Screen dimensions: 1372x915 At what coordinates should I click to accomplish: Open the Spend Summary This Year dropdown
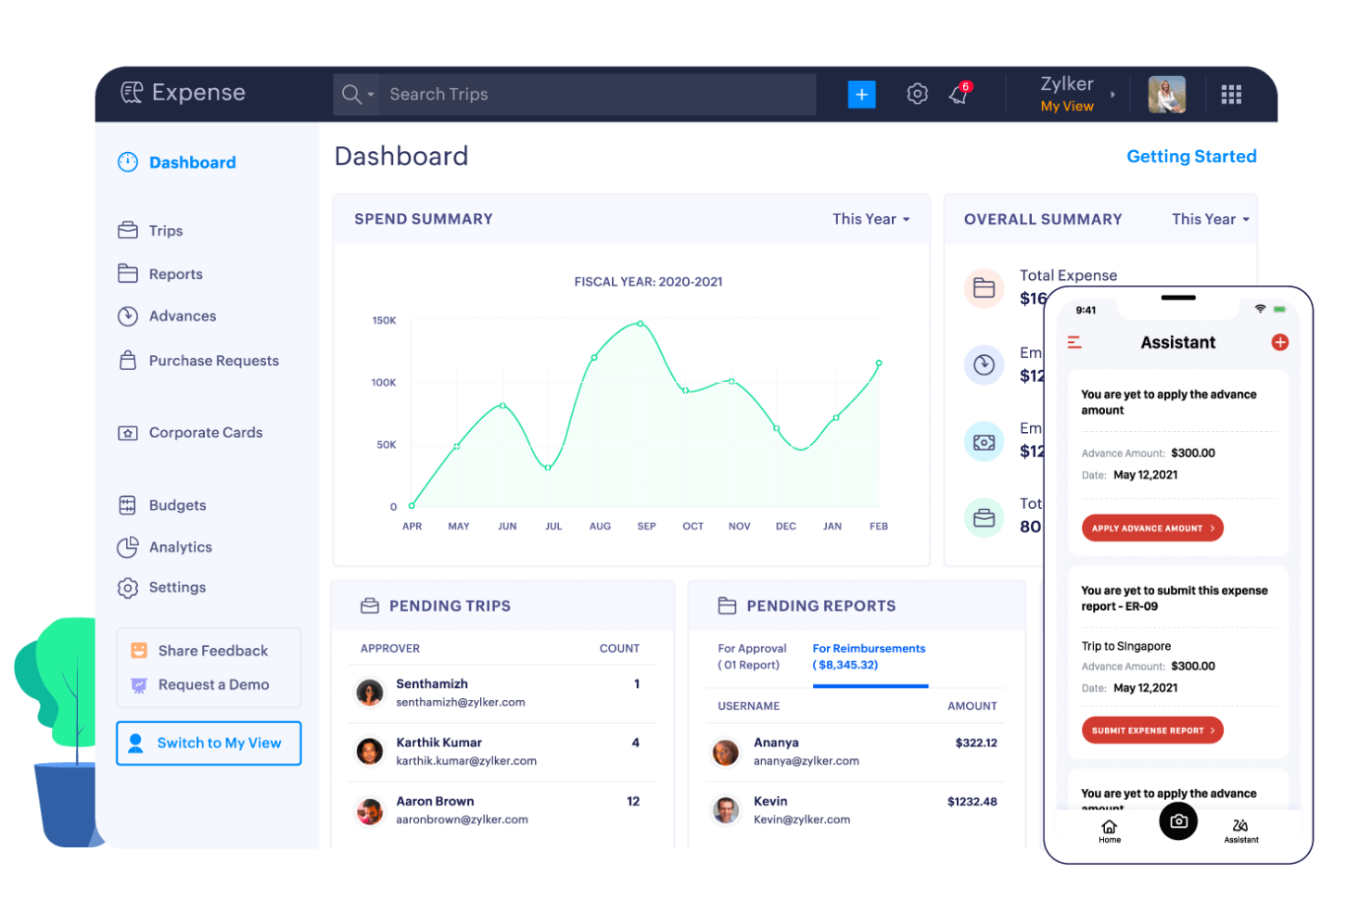point(870,219)
